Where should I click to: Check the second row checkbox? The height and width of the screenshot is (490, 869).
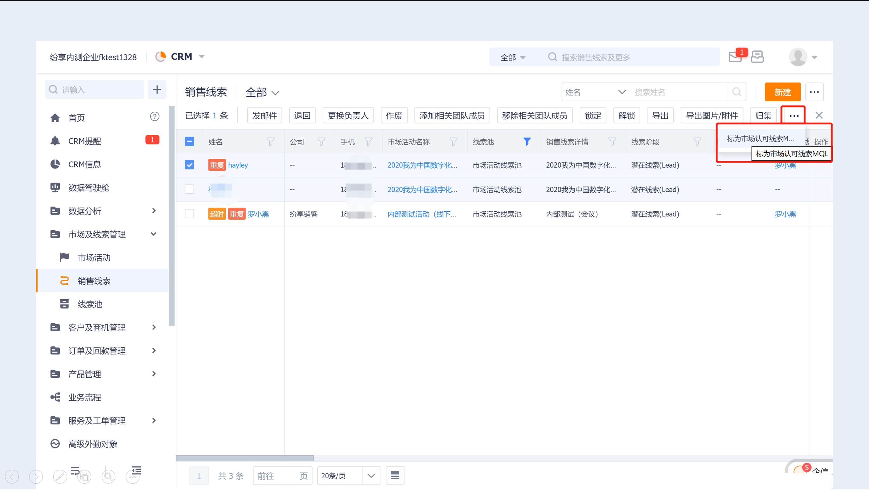click(x=189, y=190)
